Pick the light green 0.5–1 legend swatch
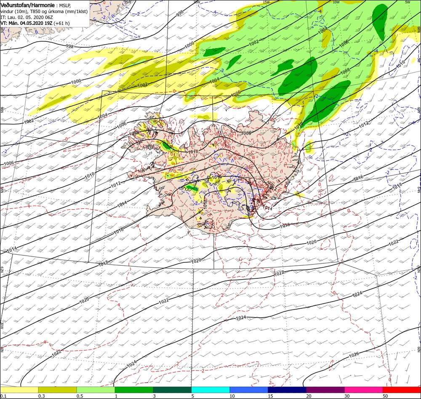 96,390
